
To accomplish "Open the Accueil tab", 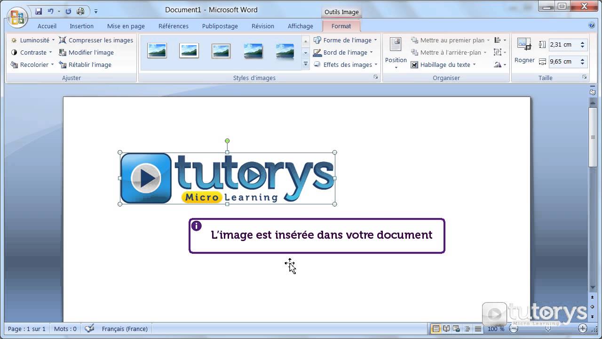I will (47, 26).
